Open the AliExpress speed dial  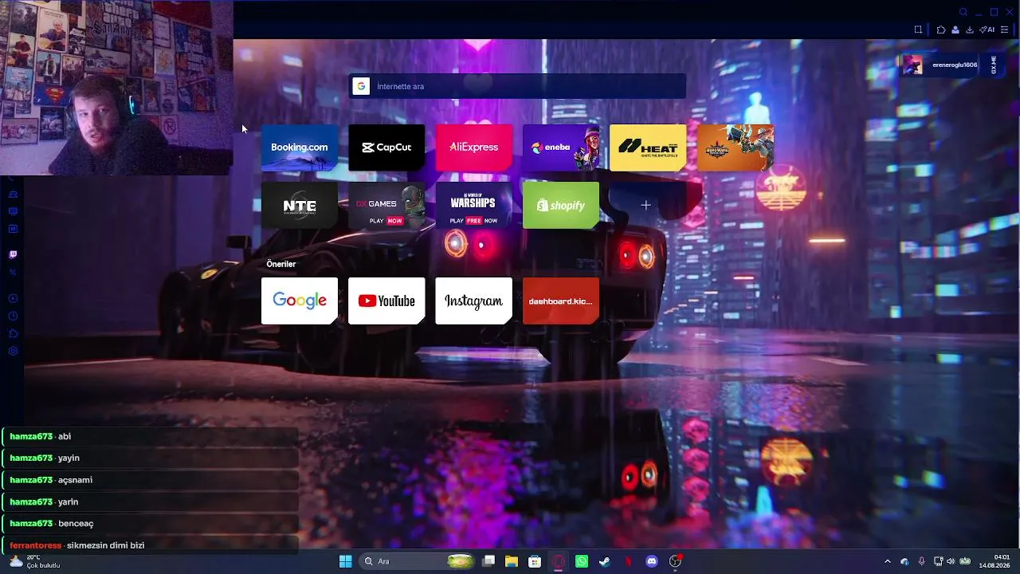click(x=473, y=147)
